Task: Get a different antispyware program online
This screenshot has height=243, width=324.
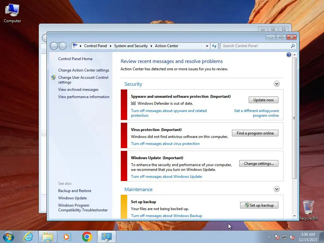Action: tap(256, 113)
